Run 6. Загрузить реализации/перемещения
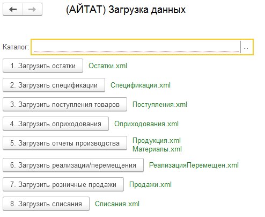 click(x=73, y=165)
